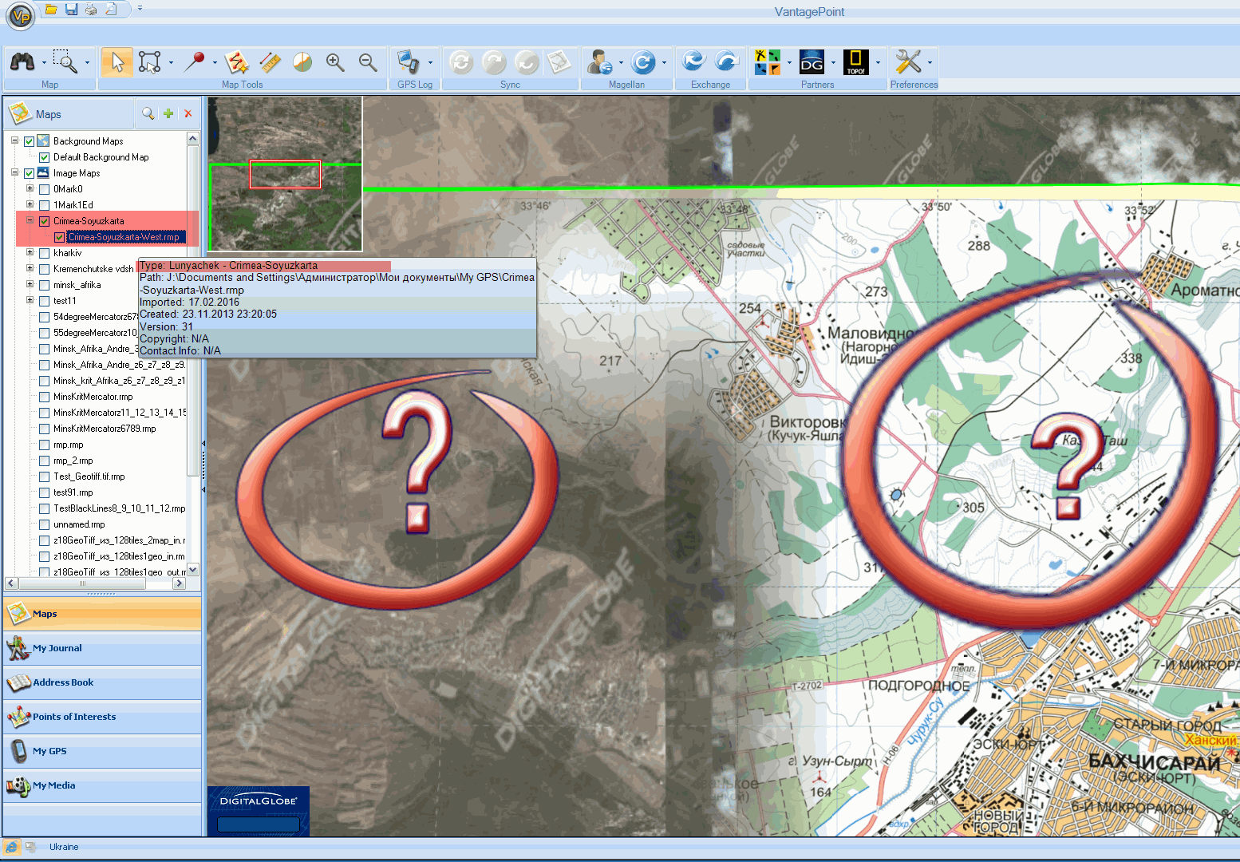Viewport: 1240px width, 862px height.
Task: Select the arrow pointer tool
Action: click(117, 62)
